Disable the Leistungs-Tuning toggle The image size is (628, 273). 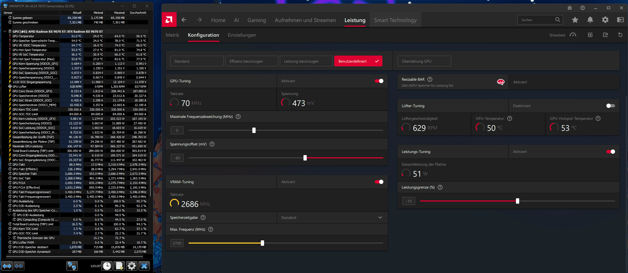click(611, 152)
